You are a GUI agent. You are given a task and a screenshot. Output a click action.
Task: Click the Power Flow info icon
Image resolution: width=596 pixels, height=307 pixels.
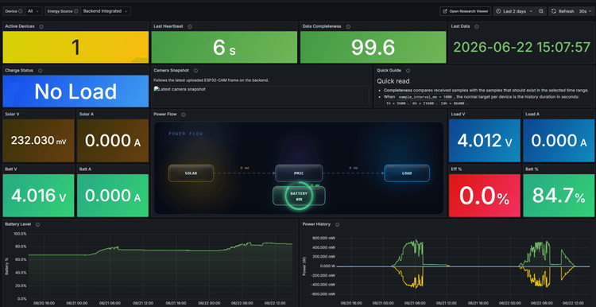pyautogui.click(x=184, y=114)
